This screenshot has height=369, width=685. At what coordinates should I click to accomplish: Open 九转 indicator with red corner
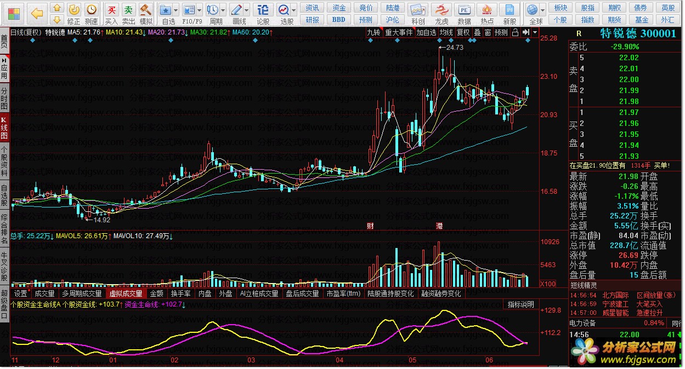(373, 32)
